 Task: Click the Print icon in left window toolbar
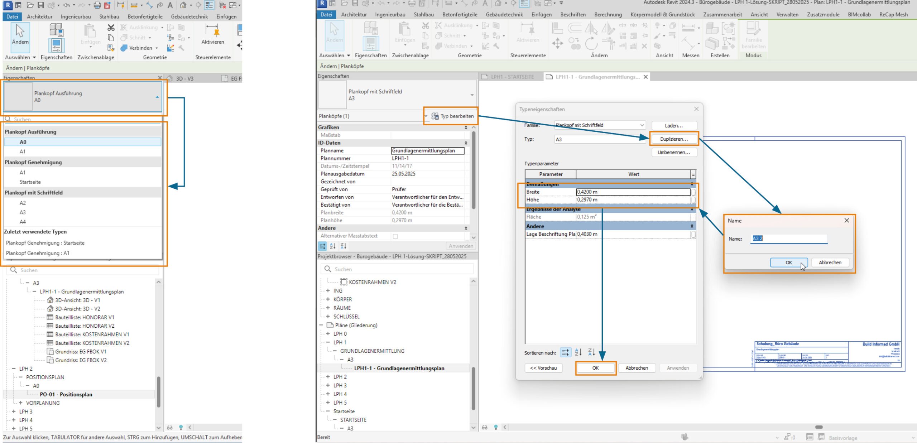(97, 5)
